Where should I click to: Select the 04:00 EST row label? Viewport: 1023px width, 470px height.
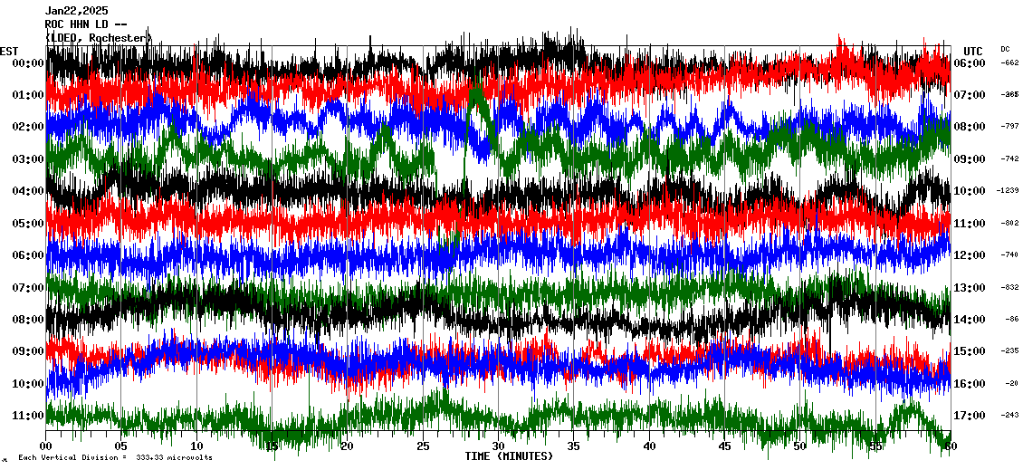27,191
